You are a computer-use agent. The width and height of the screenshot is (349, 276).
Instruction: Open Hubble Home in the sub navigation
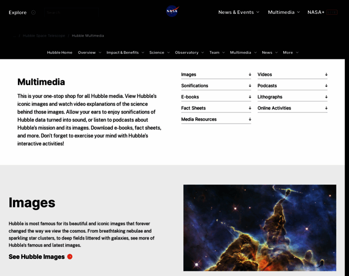point(60,52)
